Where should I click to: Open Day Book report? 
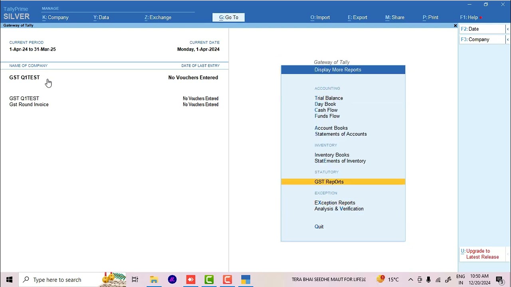[x=325, y=104]
